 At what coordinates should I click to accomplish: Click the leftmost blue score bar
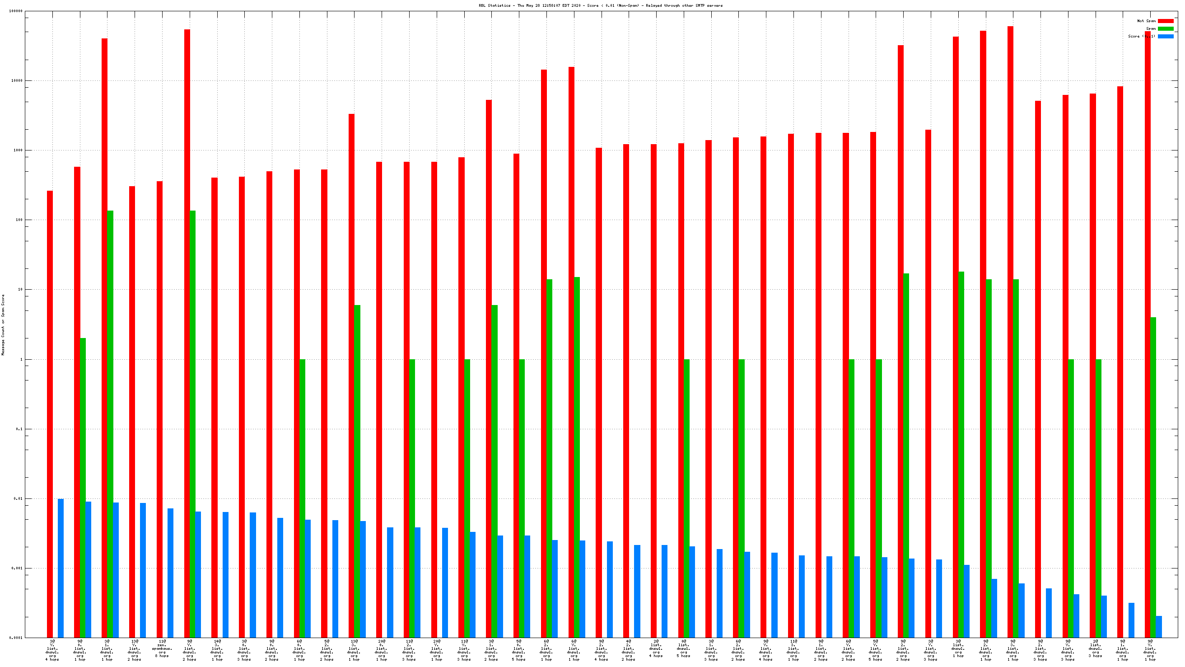click(x=61, y=568)
